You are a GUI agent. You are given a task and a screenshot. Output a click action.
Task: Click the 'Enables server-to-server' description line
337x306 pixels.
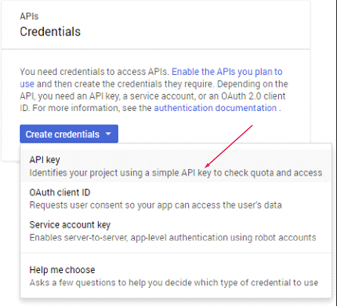coord(172,237)
